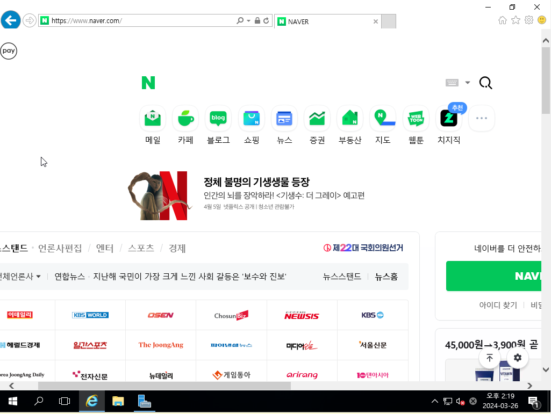Open File Explorer from taskbar
The height and width of the screenshot is (414, 551).
pyautogui.click(x=118, y=401)
